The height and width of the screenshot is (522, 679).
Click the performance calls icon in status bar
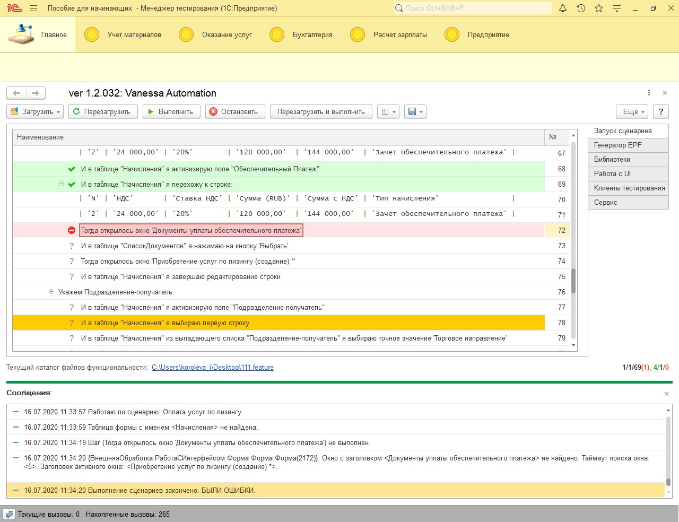point(9,514)
